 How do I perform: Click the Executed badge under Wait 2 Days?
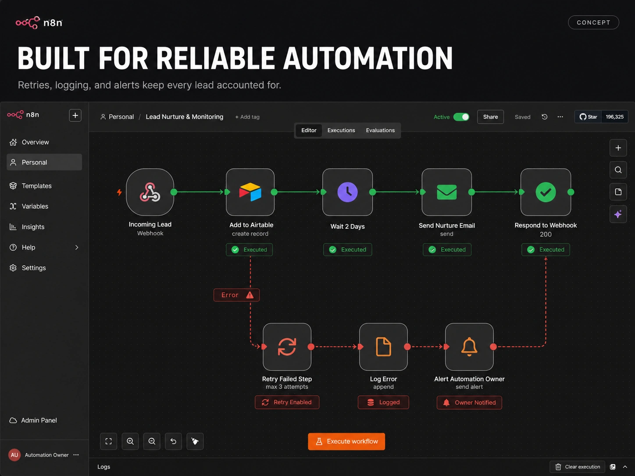tap(348, 250)
